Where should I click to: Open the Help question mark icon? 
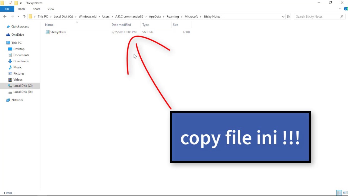(x=346, y=9)
